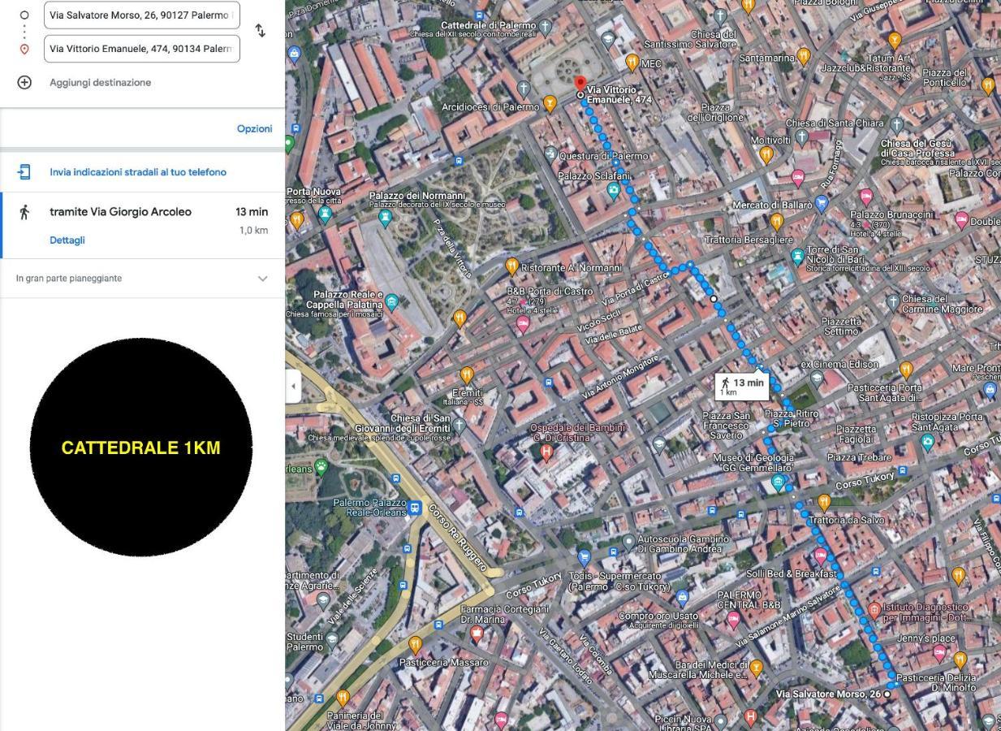Viewport: 1001px width, 731px height.
Task: Click the Palazzo Reale e Cappella Palatina marker
Action: pyautogui.click(x=392, y=302)
